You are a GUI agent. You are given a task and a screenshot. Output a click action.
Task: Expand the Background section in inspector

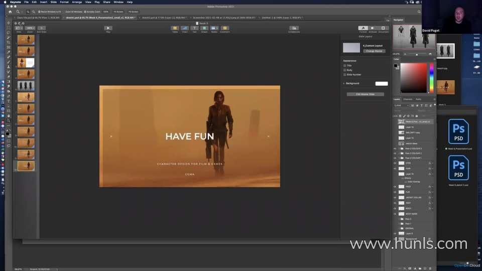point(343,83)
